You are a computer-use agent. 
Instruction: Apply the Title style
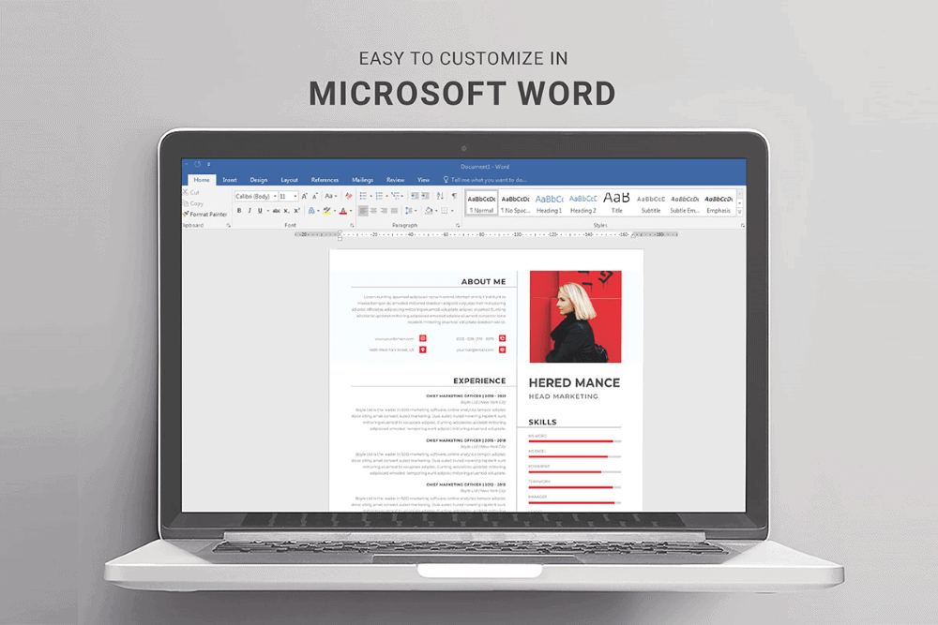coord(617,203)
